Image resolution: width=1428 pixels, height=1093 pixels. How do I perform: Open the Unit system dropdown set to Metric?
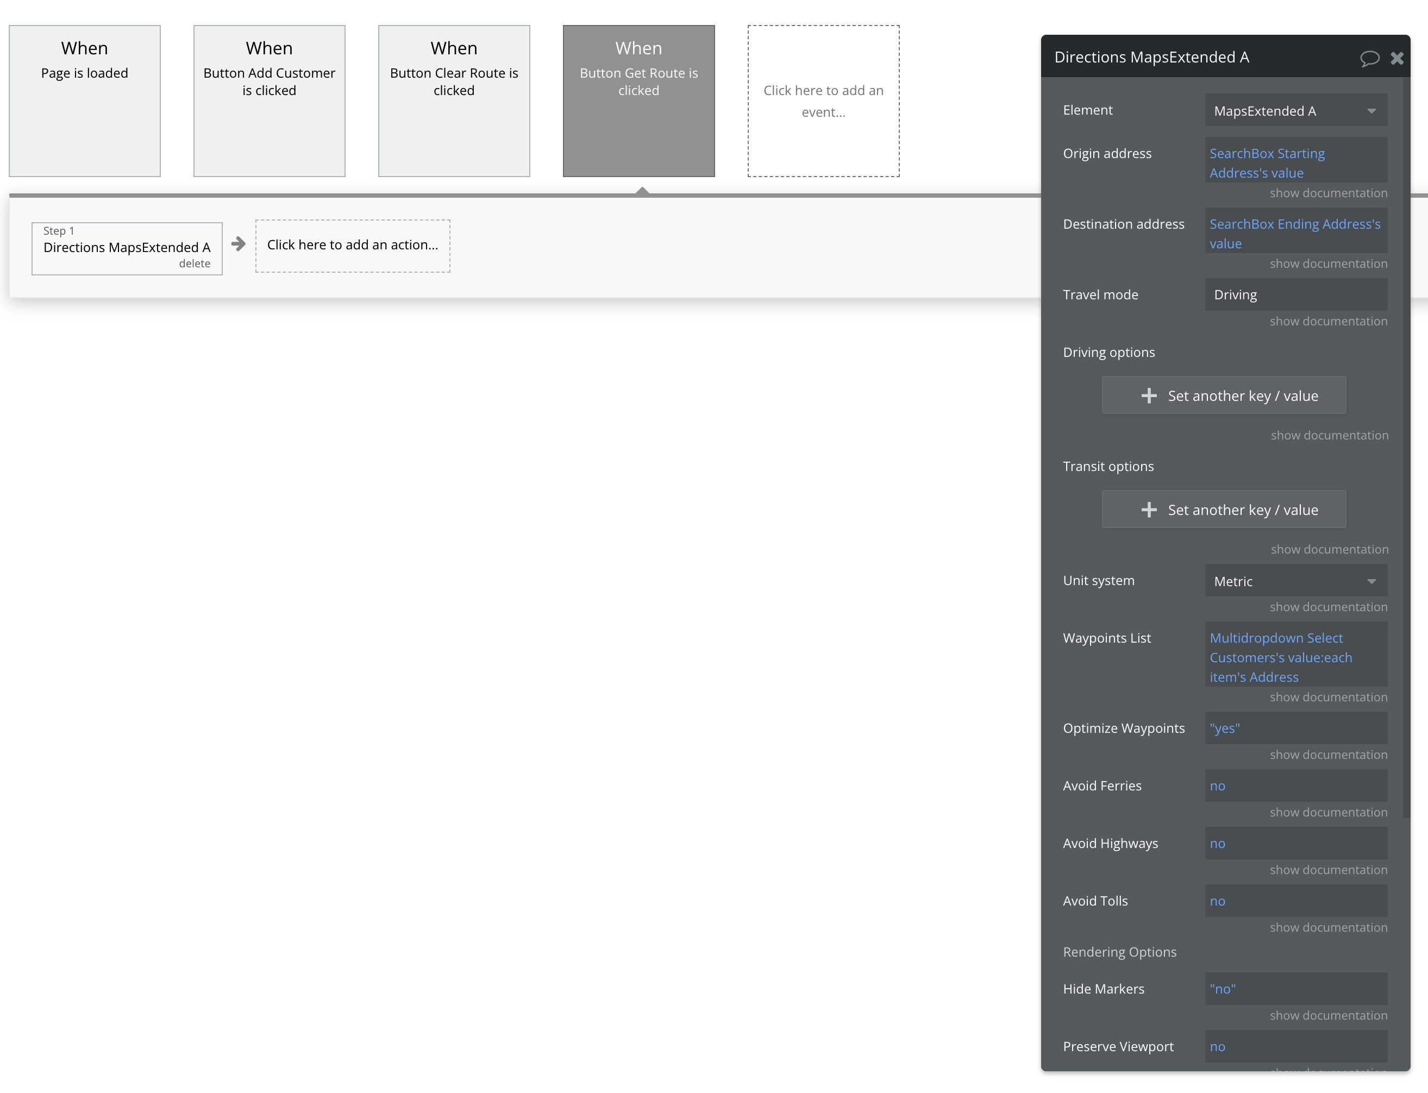point(1295,580)
